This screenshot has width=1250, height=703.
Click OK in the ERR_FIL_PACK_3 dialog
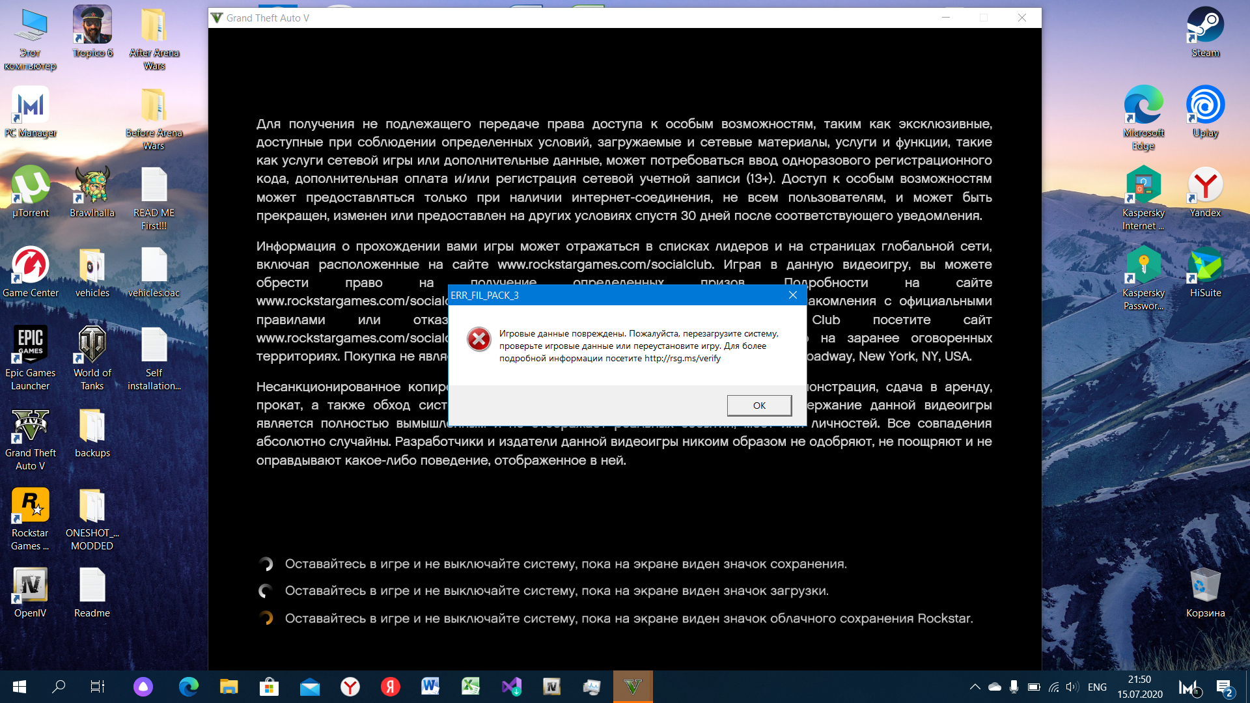759,406
